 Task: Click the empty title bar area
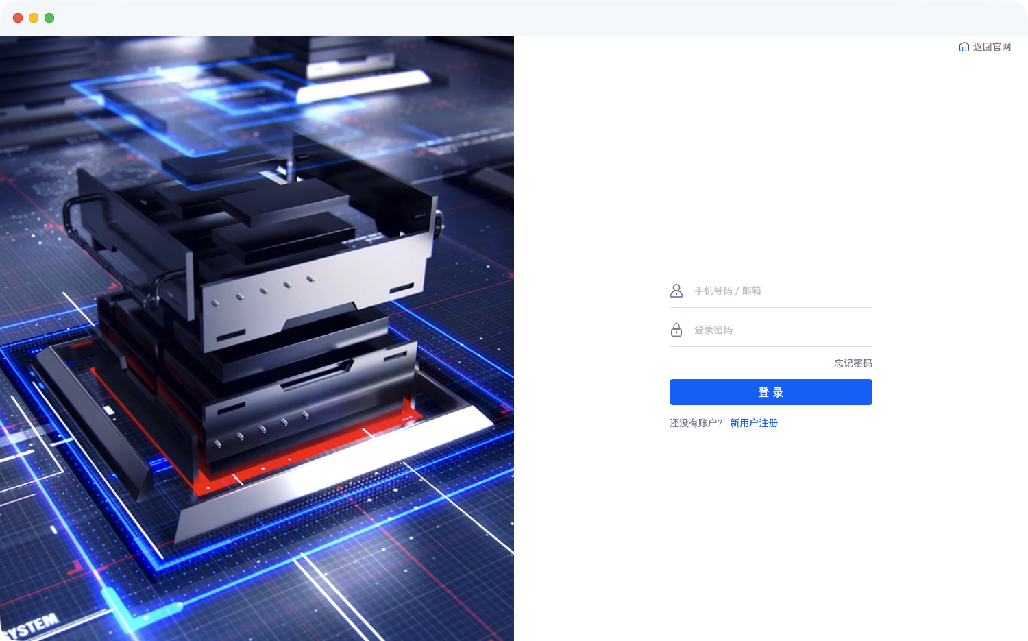514,18
